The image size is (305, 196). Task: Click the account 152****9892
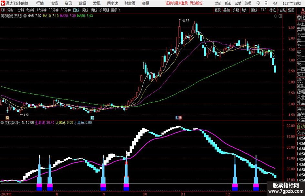pos(292,3)
